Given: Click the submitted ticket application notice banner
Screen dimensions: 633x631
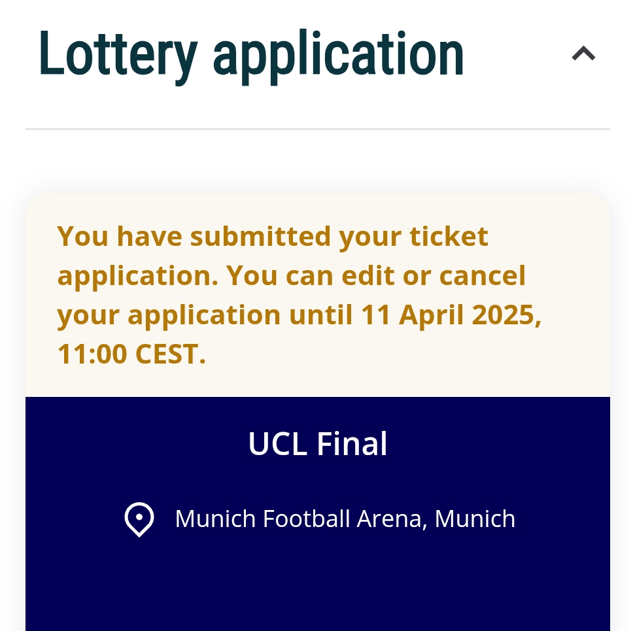Looking at the screenshot, I should pyautogui.click(x=318, y=295).
